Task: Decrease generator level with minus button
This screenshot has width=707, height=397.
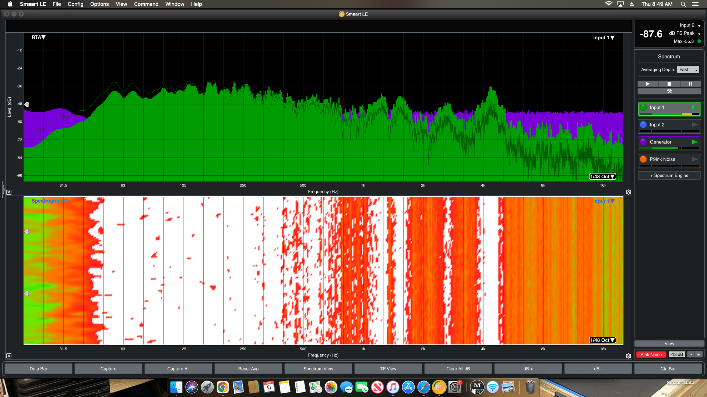Action: tap(691, 354)
